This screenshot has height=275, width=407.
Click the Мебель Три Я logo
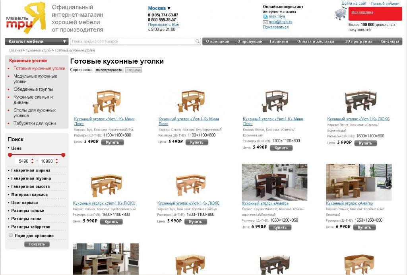(26, 18)
